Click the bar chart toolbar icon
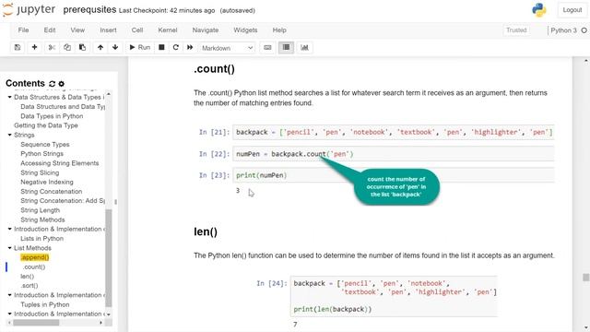Image resolution: width=590 pixels, height=332 pixels. [x=304, y=47]
